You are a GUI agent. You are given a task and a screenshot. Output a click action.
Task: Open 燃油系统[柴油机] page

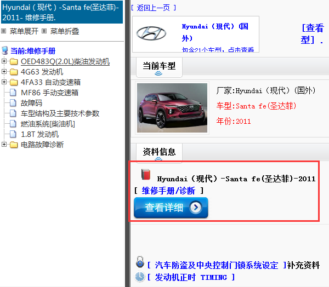coord(48,124)
